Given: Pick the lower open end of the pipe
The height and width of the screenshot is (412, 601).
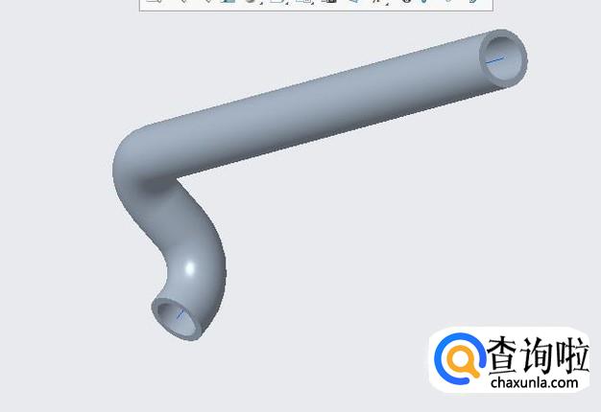Looking at the screenshot, I should pos(178,318).
